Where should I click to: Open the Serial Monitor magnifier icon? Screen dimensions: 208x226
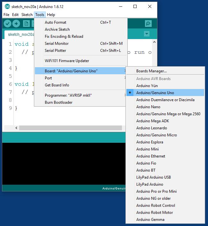[148, 23]
